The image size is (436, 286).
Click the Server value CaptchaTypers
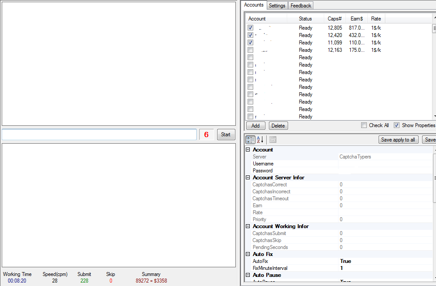tap(355, 157)
